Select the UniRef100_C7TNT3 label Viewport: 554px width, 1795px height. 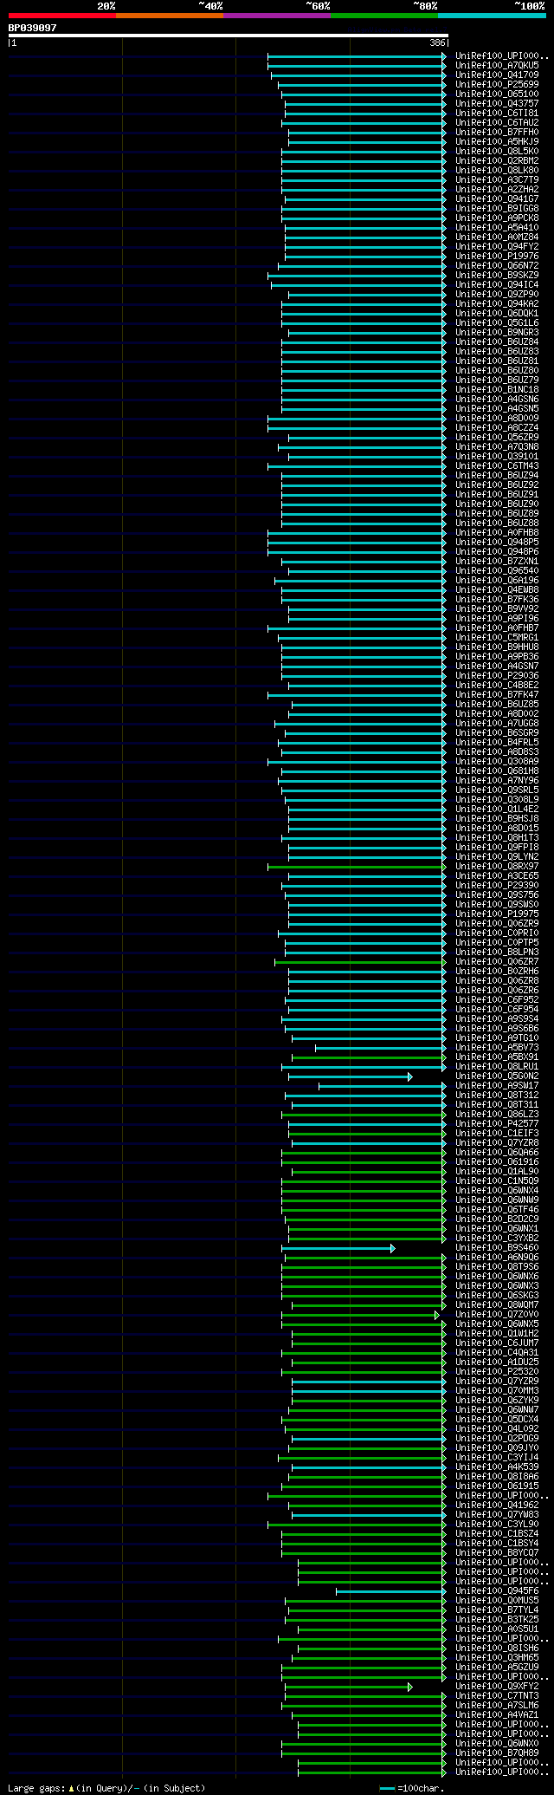(497, 1695)
